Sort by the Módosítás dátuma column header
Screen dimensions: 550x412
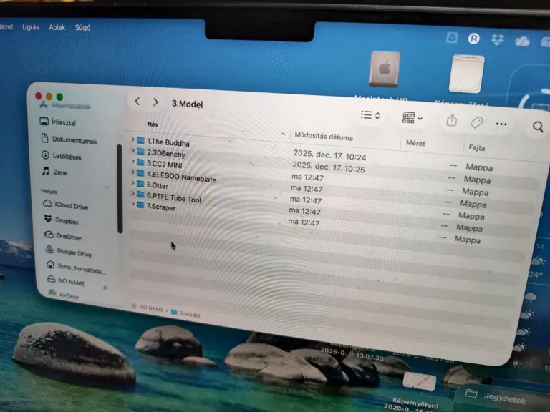pyautogui.click(x=324, y=137)
